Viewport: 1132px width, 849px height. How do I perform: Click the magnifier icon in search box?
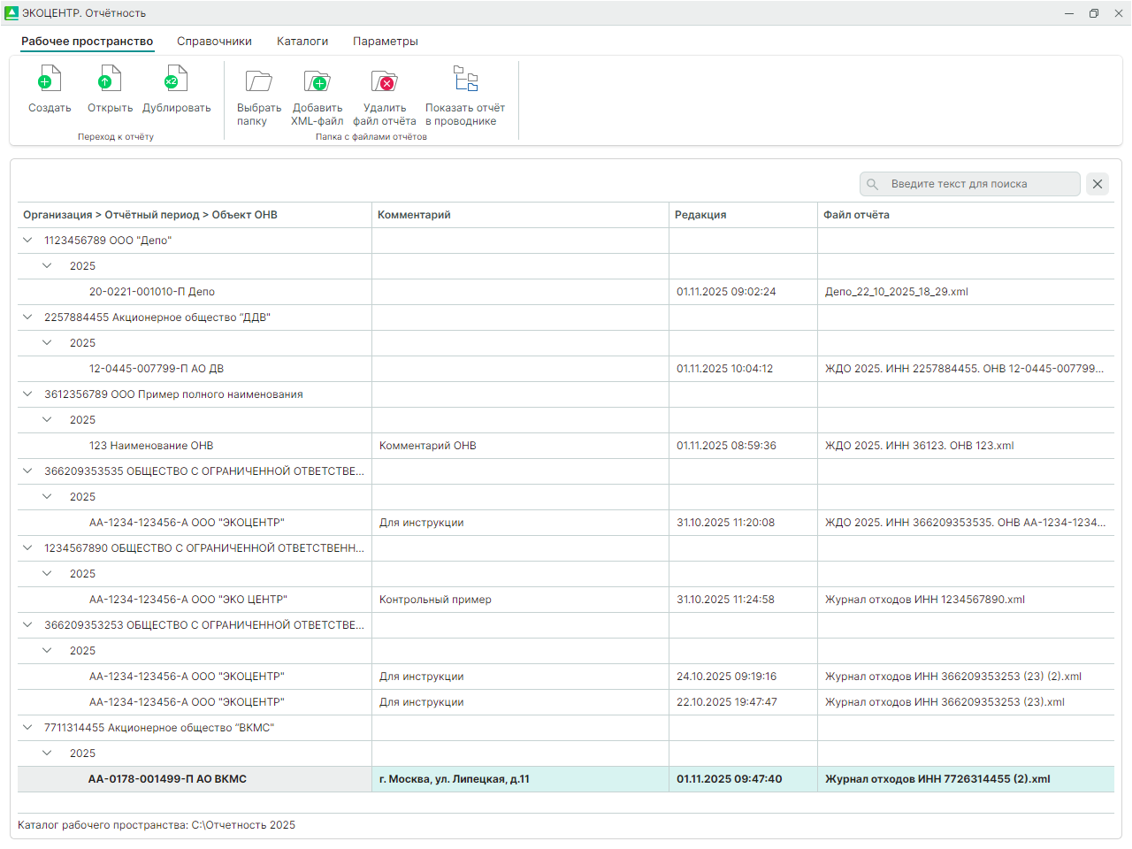873,184
